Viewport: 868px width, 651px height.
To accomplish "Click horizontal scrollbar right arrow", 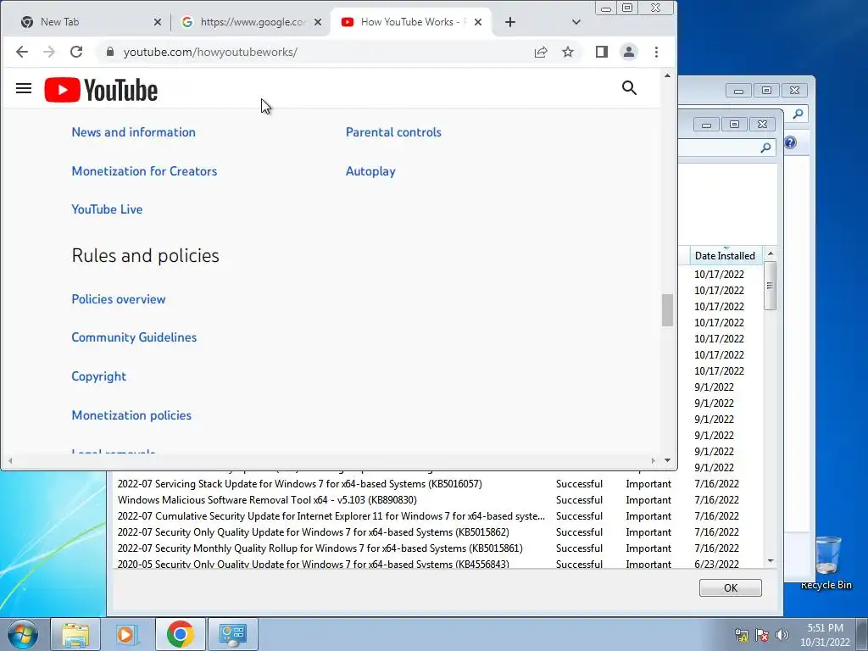I will [654, 460].
